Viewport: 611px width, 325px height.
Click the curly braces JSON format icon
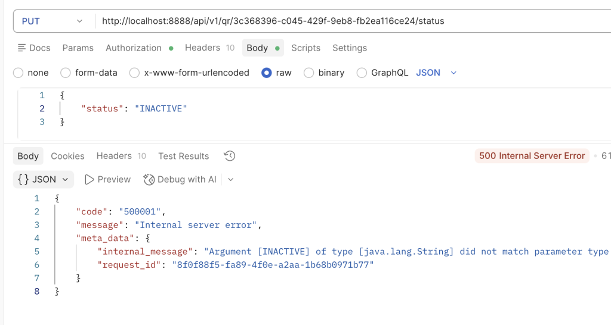[x=23, y=179]
